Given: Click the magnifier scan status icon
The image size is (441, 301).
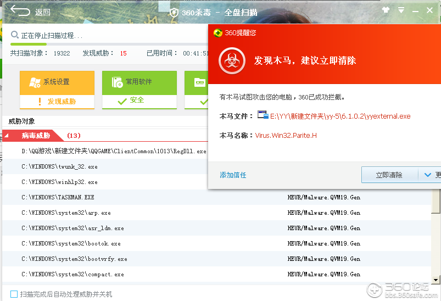Looking at the screenshot, I should tap(15, 36).
